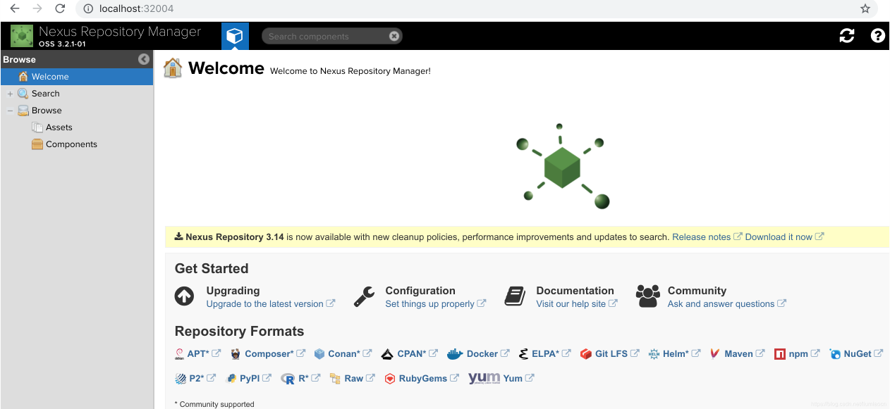Select Welcome in the sidebar
Viewport: 890px width, 409px height.
pos(50,77)
